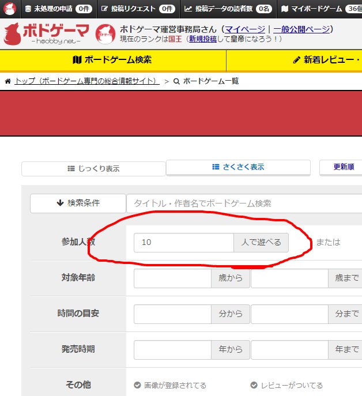The height and width of the screenshot is (396, 362).
Task: Click the user avatar next to ボドゲーマ運営事務局さん
Action: coord(105,34)
